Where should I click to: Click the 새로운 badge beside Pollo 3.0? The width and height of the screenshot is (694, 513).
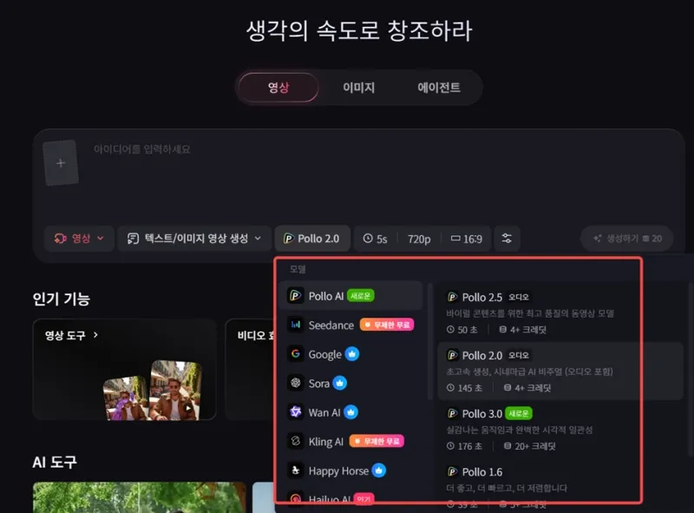point(518,414)
